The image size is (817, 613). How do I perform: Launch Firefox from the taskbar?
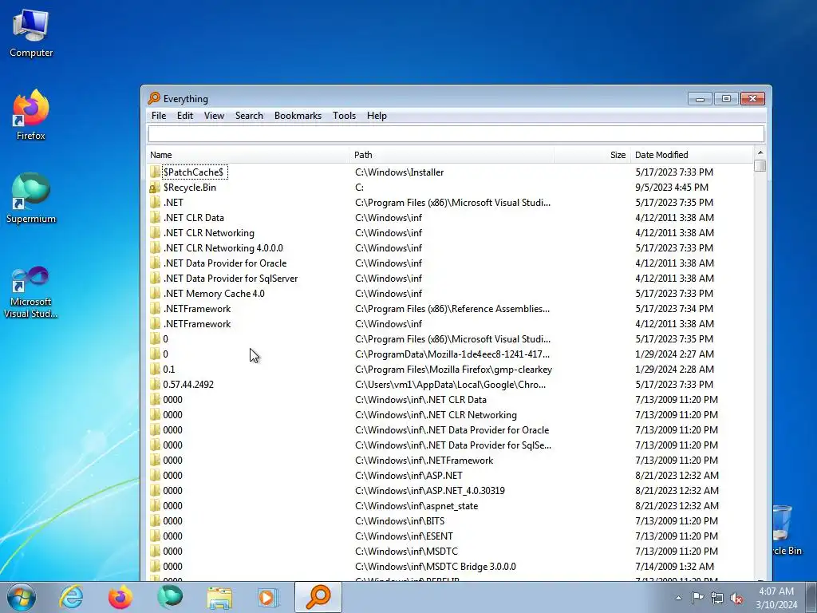coord(120,597)
